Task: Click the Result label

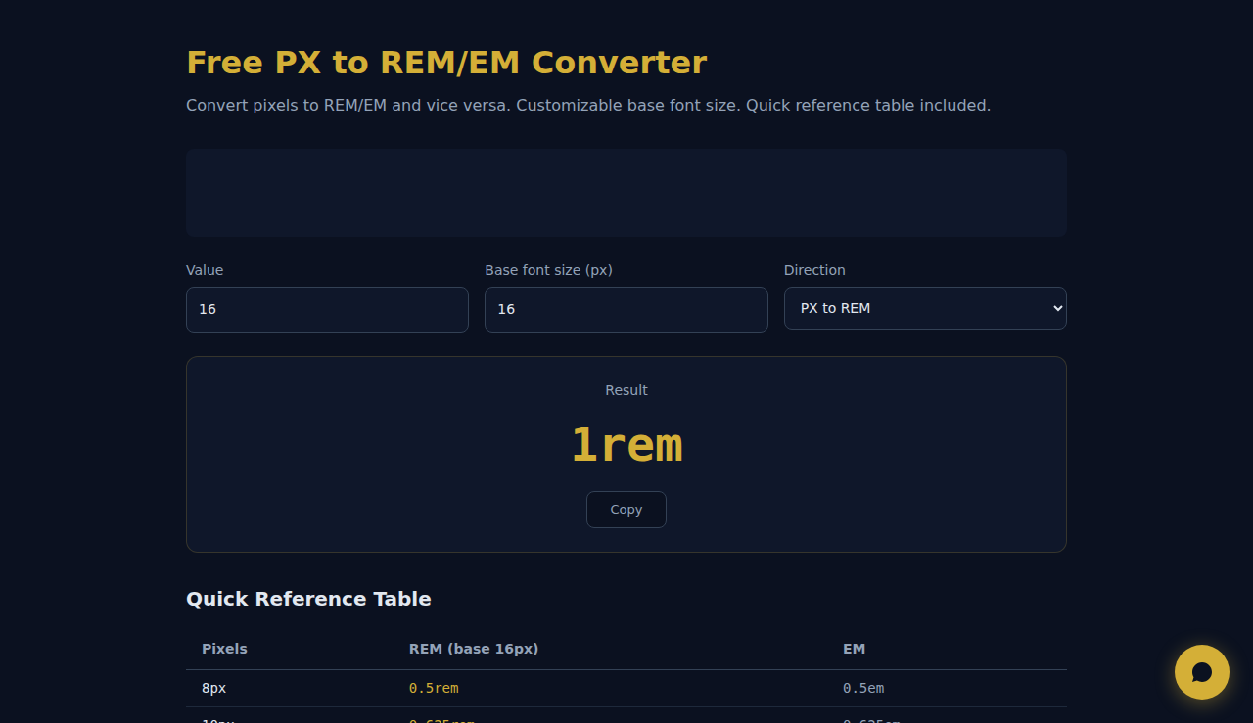Action: click(626, 390)
